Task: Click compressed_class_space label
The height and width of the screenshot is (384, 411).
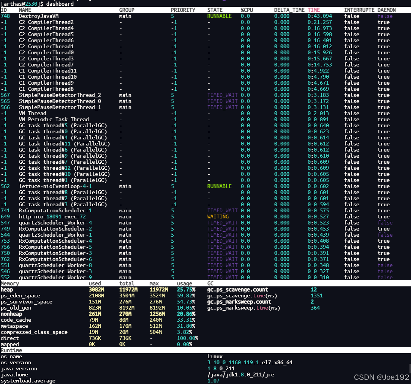Action: (x=34, y=332)
